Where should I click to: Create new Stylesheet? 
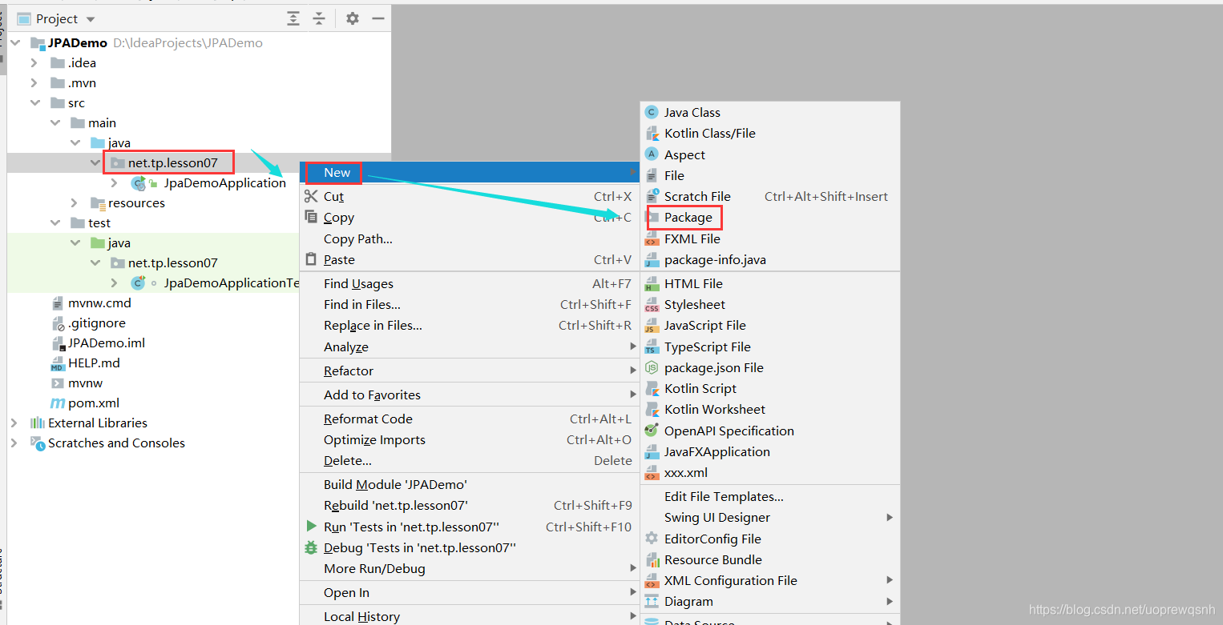pyautogui.click(x=770, y=304)
